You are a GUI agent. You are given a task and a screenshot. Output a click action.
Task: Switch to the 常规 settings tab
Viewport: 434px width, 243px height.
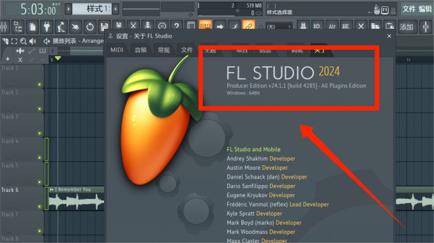(163, 50)
